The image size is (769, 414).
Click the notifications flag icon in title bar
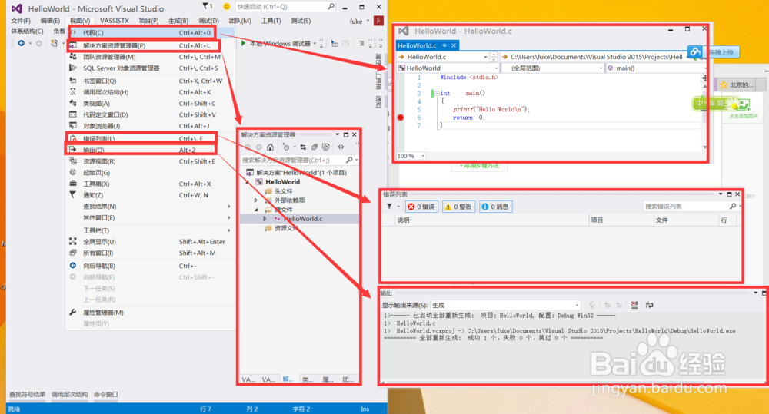click(x=205, y=6)
